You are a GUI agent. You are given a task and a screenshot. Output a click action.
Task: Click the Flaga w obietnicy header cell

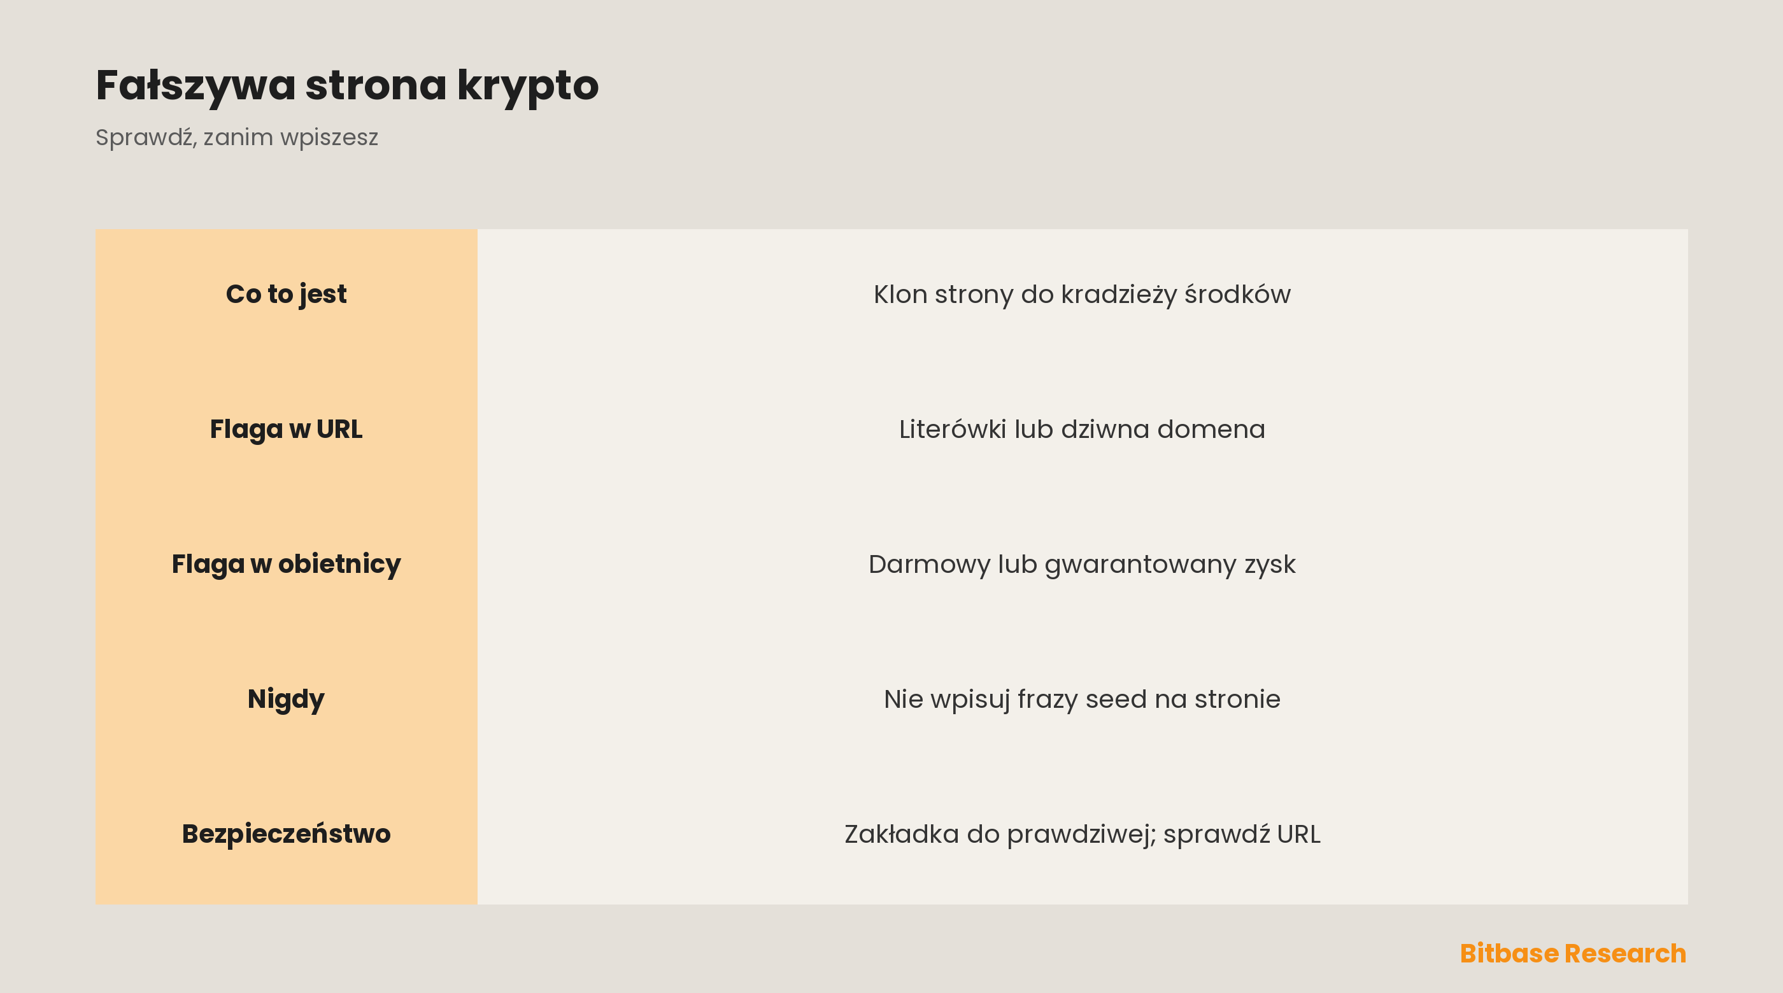286,565
